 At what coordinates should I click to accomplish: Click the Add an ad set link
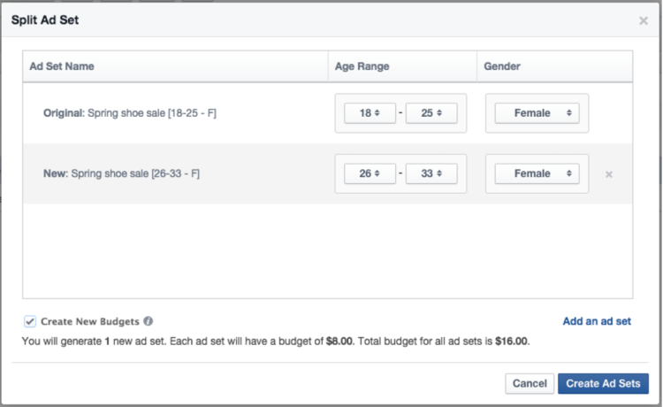pos(597,322)
